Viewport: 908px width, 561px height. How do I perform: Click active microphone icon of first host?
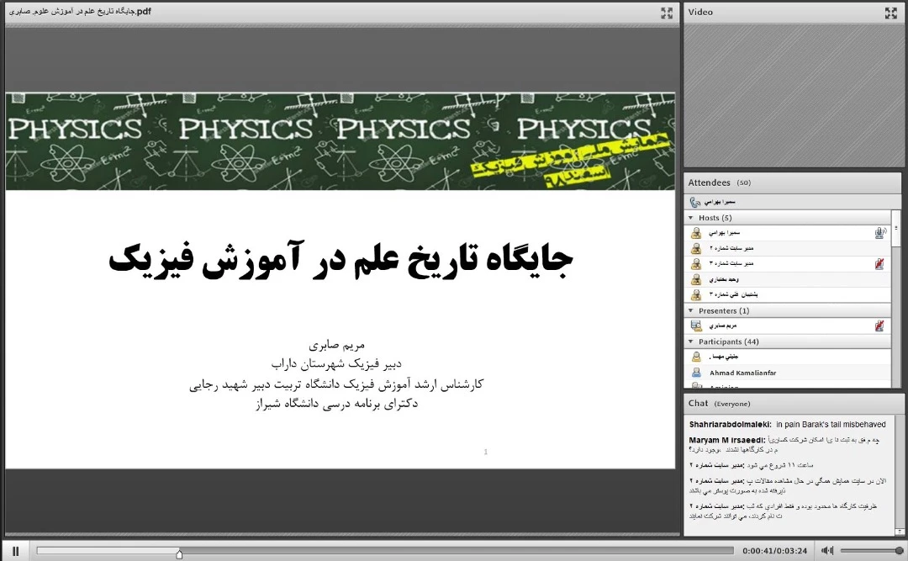[x=879, y=233]
